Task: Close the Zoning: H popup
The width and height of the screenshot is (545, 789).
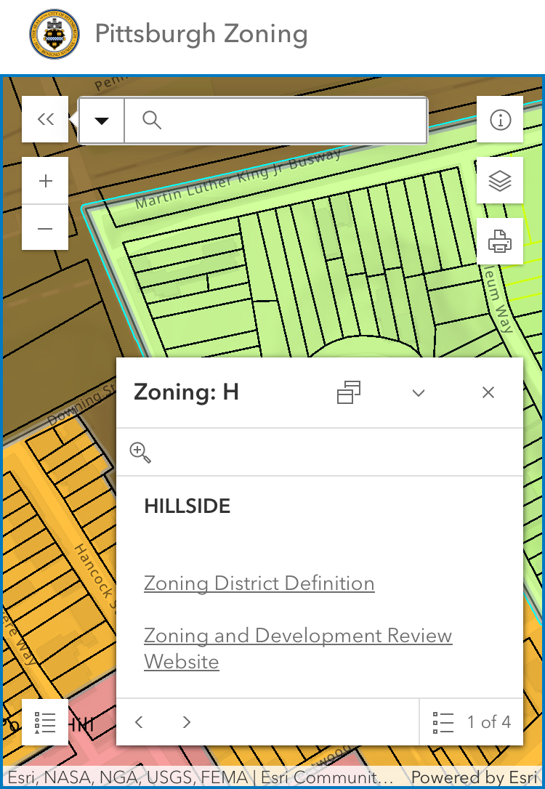Action: click(488, 393)
